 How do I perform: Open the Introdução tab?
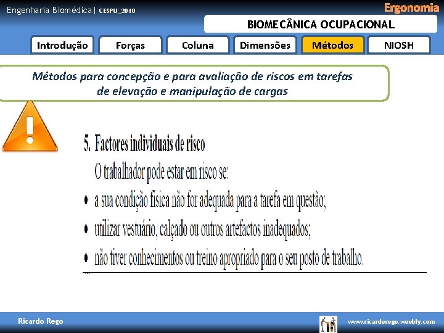[x=62, y=45]
